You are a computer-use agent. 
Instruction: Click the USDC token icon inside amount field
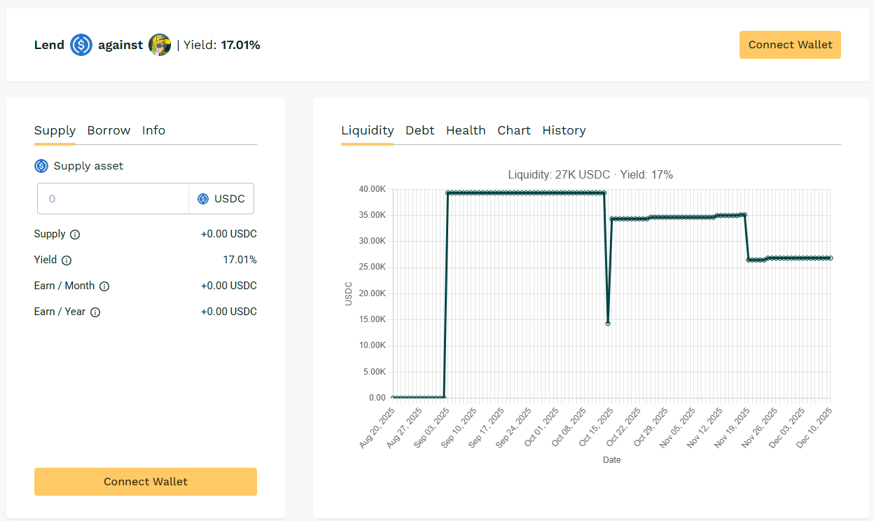(x=203, y=199)
